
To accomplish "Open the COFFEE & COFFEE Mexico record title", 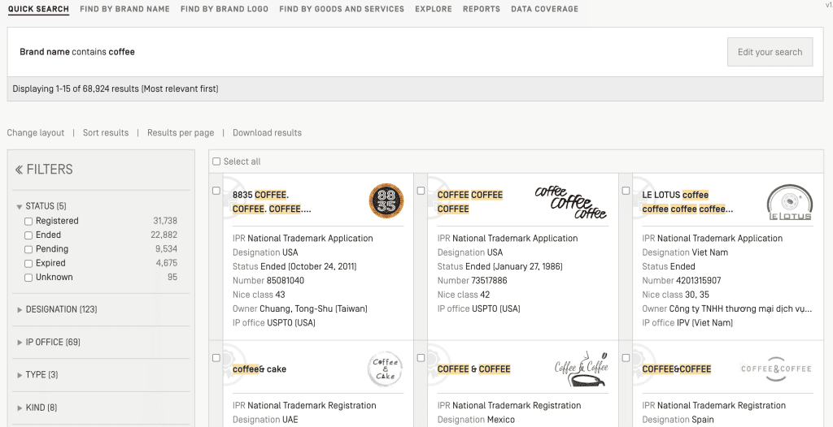I will click(474, 369).
